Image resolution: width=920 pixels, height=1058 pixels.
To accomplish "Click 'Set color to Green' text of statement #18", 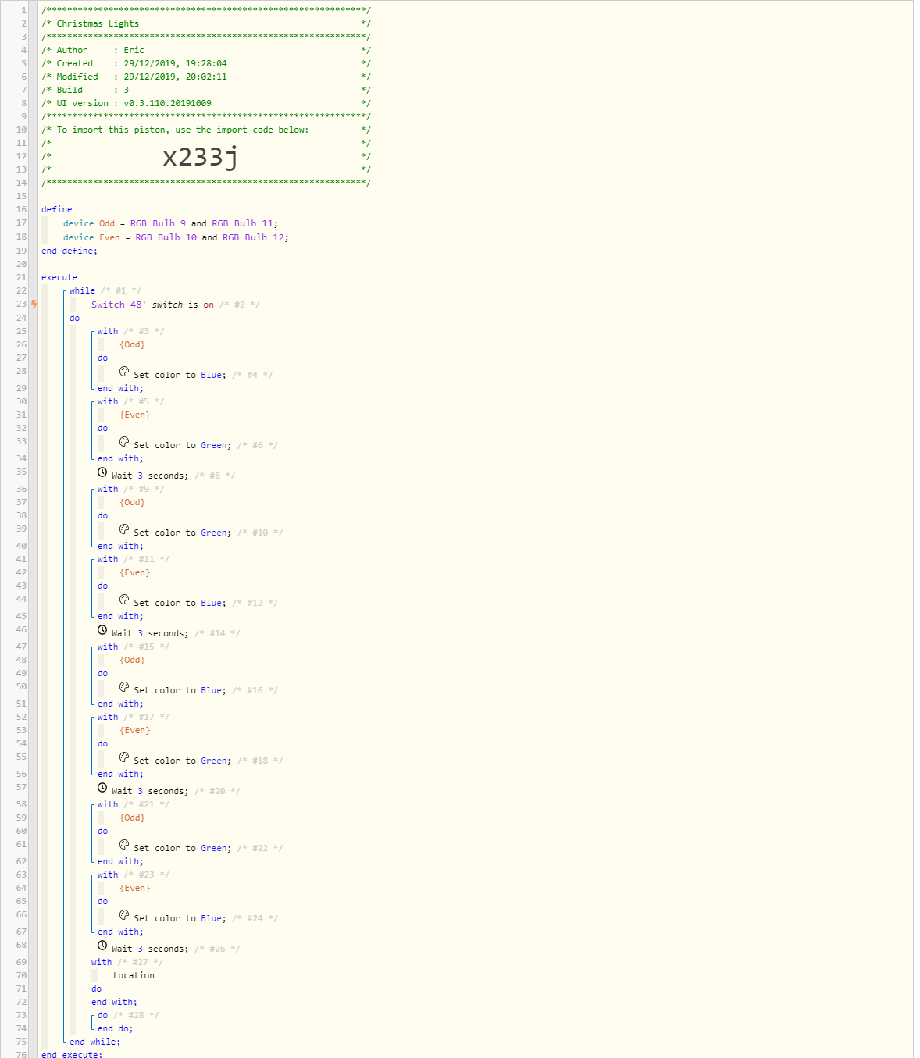I will tap(182, 761).
